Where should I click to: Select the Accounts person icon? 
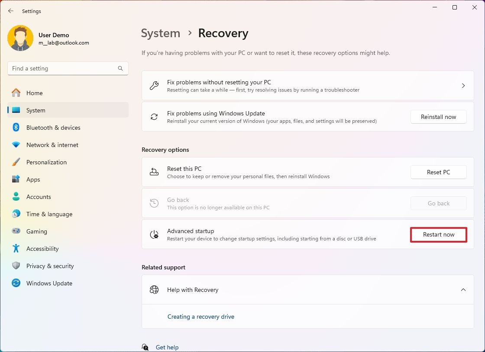[x=16, y=197]
